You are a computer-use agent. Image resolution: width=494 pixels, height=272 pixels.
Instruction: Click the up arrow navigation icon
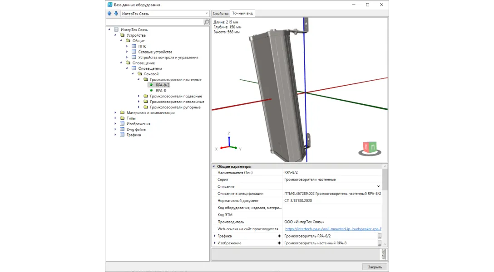tap(109, 14)
